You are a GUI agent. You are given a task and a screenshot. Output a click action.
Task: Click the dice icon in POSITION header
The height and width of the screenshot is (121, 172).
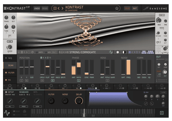pos(48,58)
